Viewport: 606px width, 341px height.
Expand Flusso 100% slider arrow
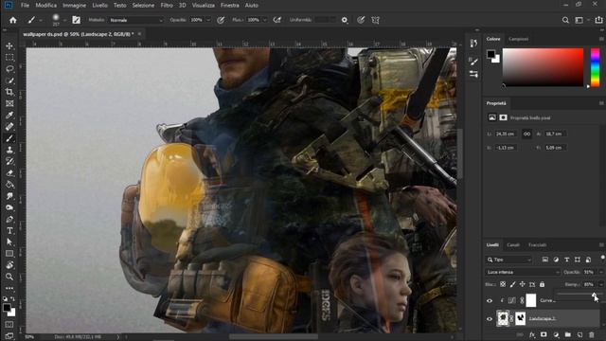(x=265, y=20)
